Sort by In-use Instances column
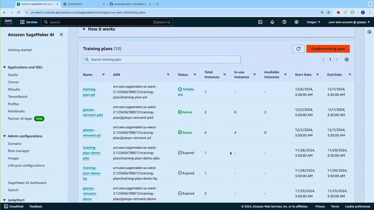 point(254,75)
